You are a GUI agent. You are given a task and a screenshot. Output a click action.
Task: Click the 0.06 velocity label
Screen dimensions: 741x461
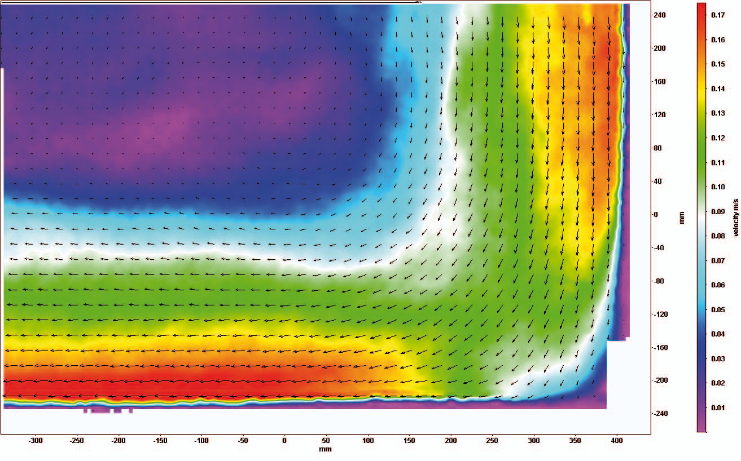pyautogui.click(x=717, y=285)
